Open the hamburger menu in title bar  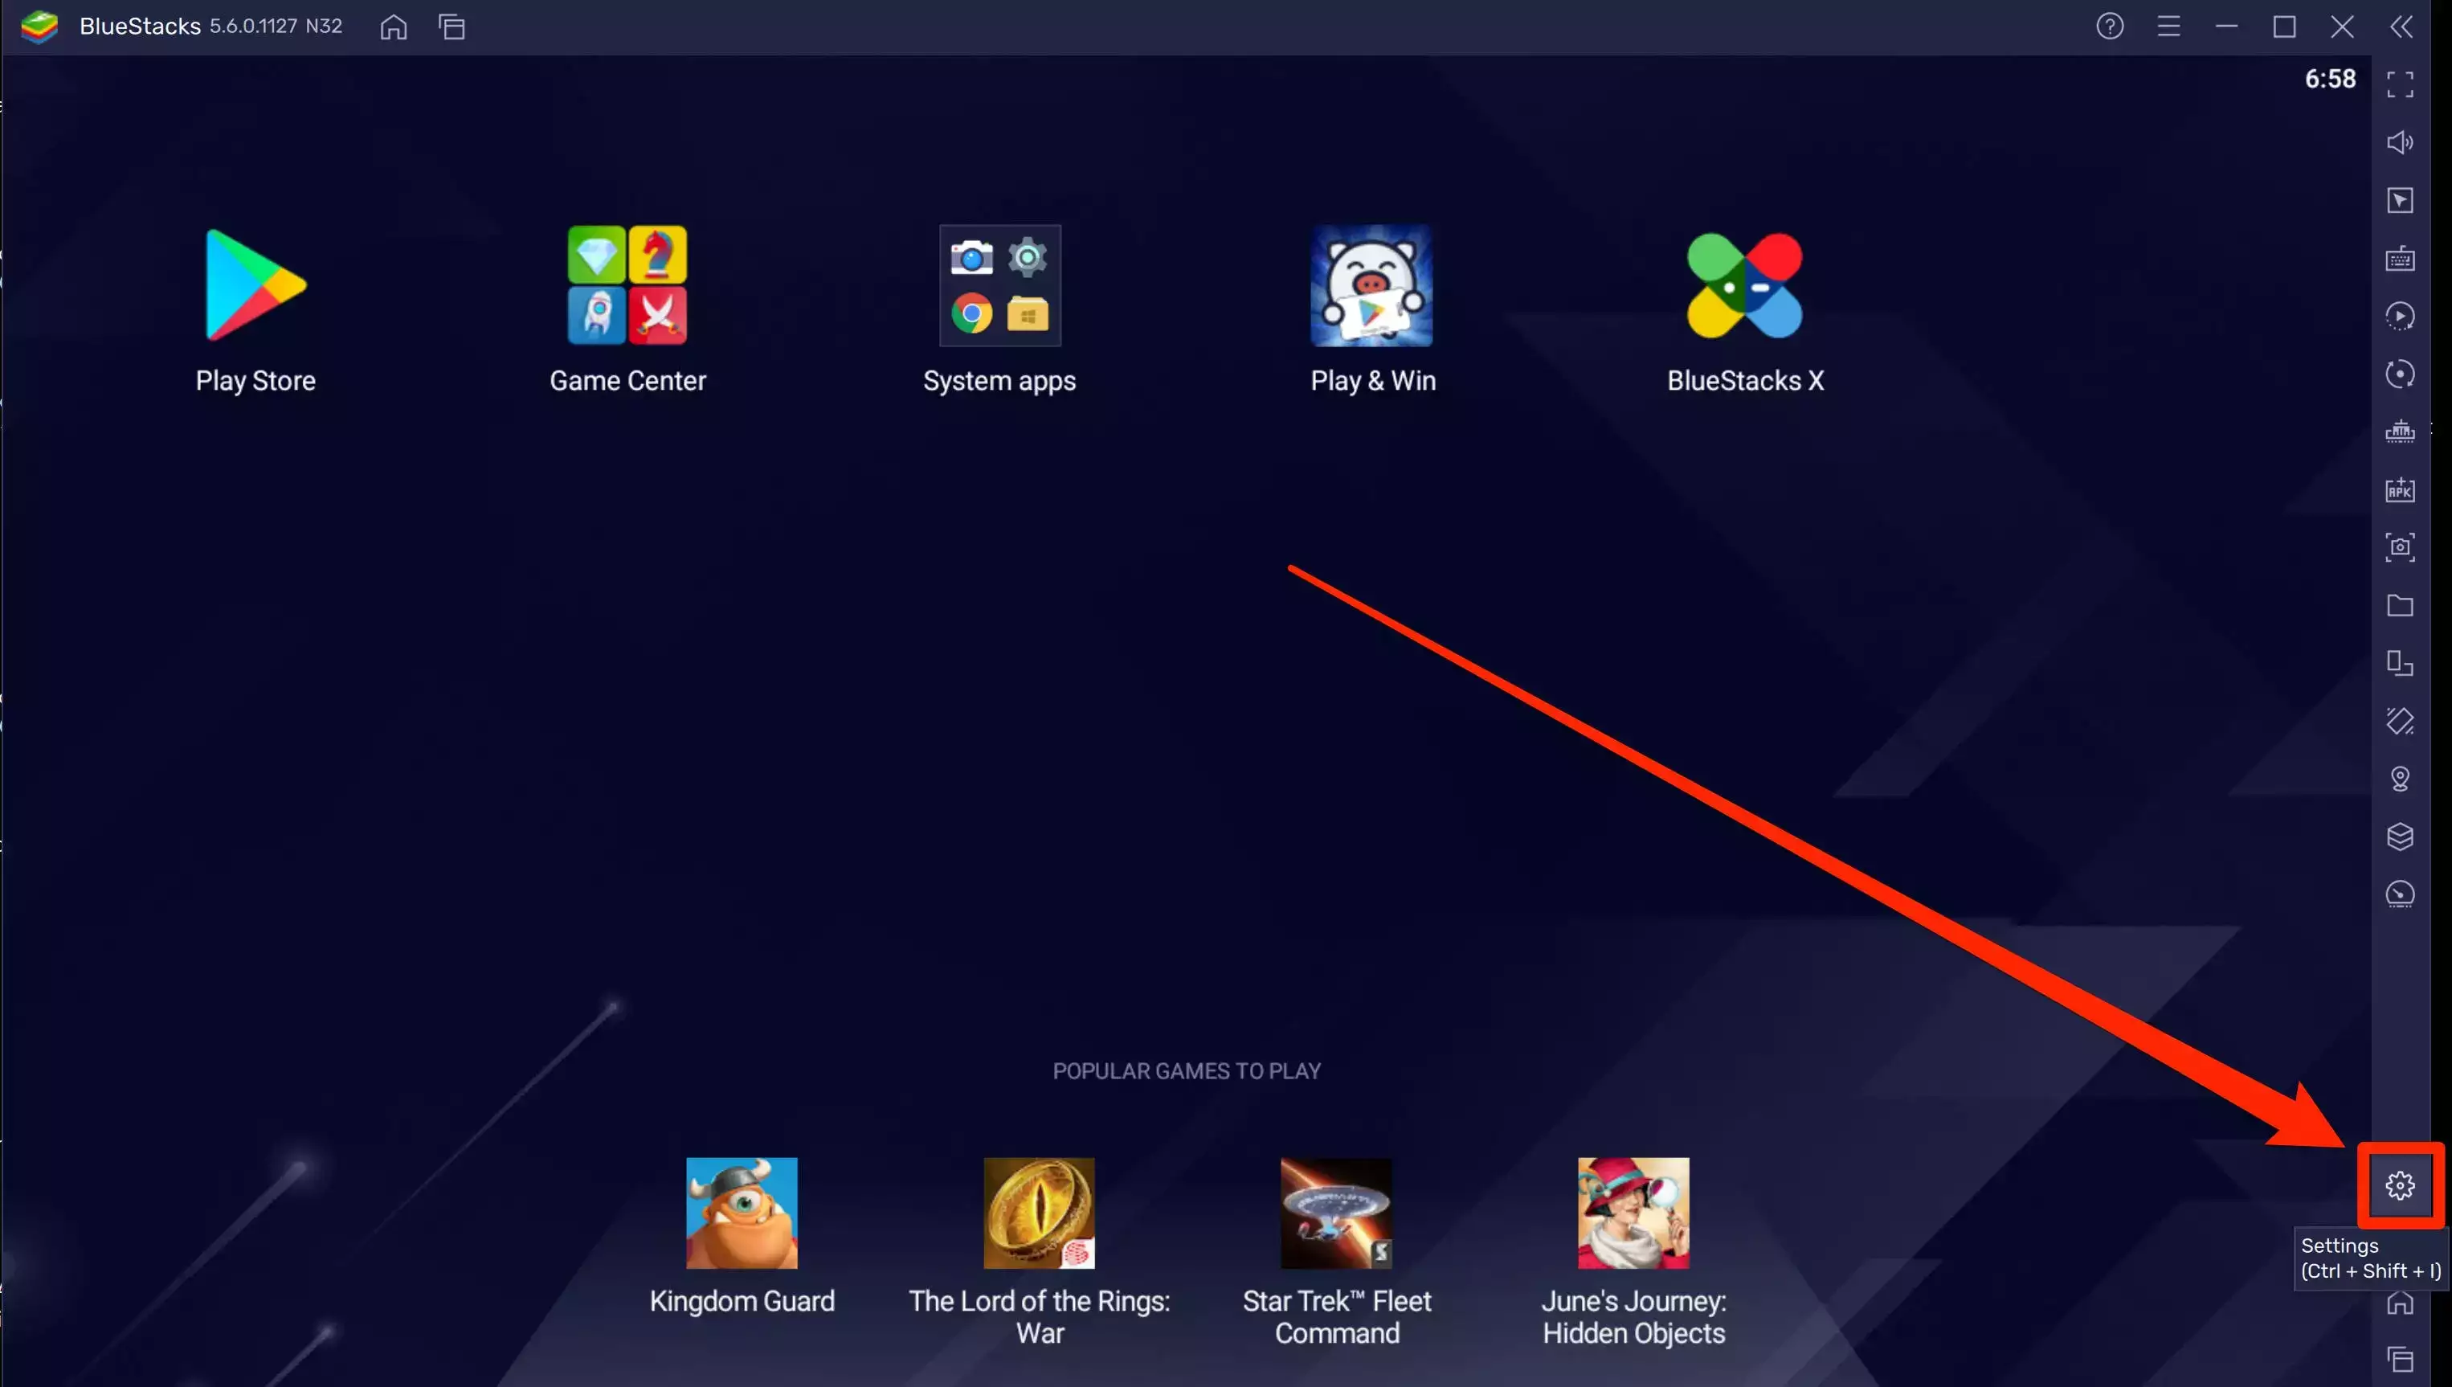click(2168, 27)
